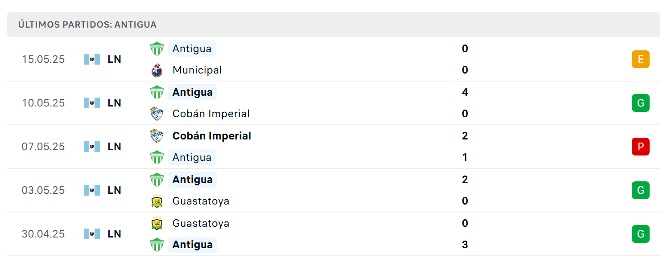Click Guastatoya crest in 30.04.25 match
The image size is (667, 262).
click(x=157, y=223)
